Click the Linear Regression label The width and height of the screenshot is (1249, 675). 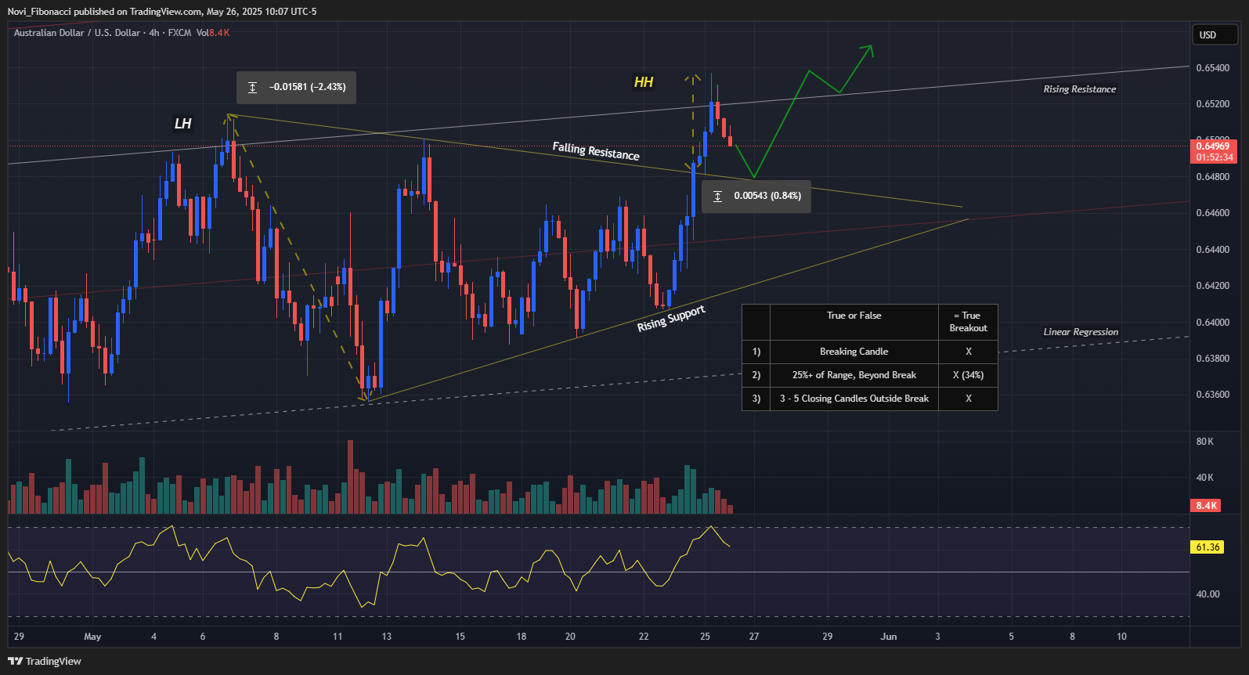coord(1081,332)
